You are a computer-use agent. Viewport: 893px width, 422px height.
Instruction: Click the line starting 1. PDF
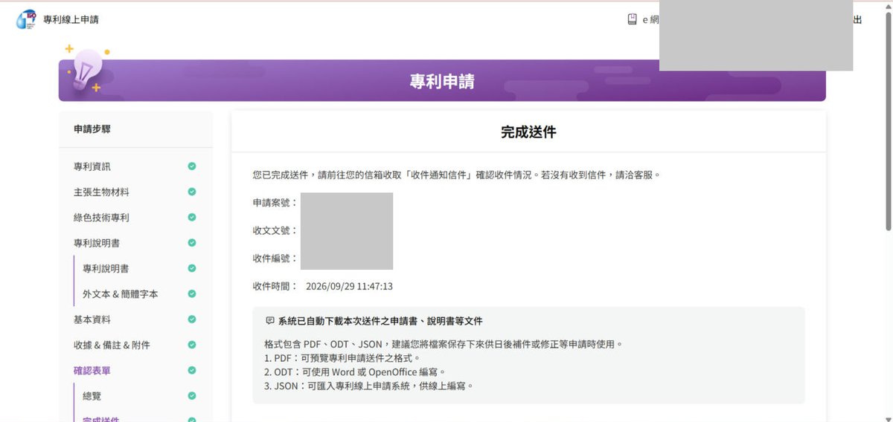pos(342,358)
